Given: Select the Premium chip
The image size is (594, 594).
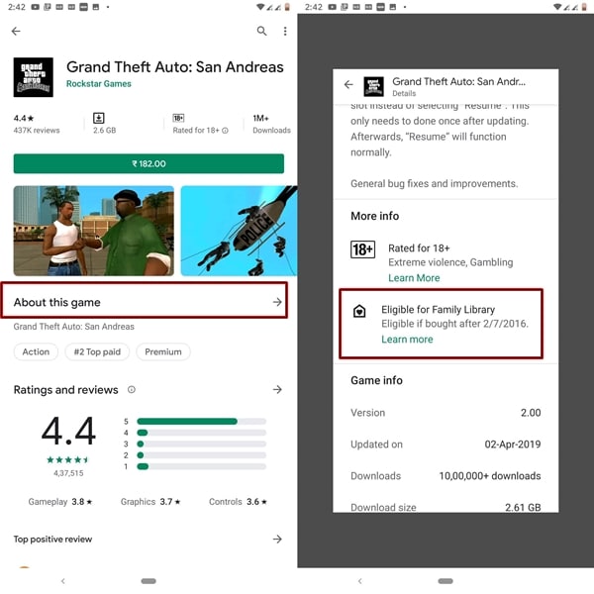Looking at the screenshot, I should click(163, 351).
